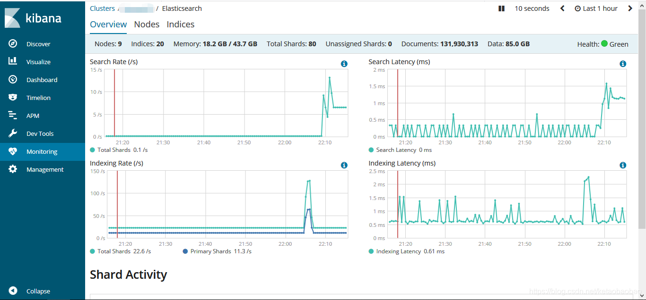Open Last 1 hour time picker

596,8
